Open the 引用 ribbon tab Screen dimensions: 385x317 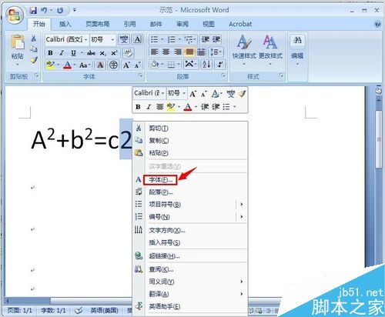pos(129,24)
